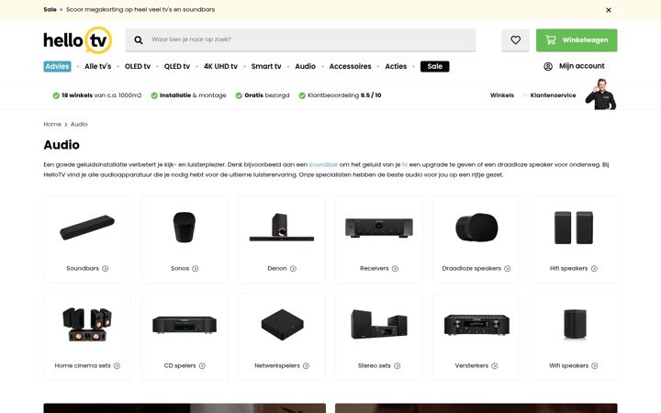Click the Denon soundbar image
The image size is (661, 413).
[x=282, y=228]
